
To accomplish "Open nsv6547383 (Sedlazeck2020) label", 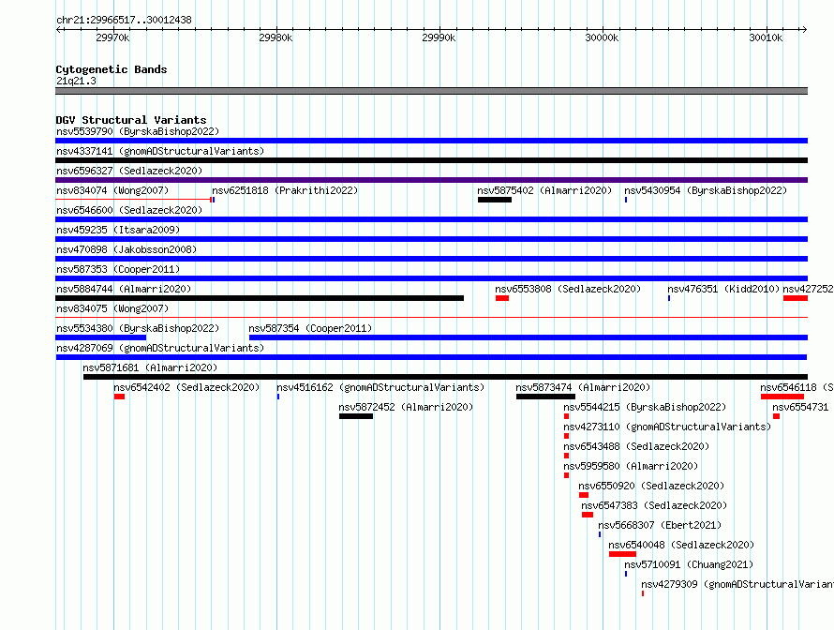I will [x=654, y=505].
